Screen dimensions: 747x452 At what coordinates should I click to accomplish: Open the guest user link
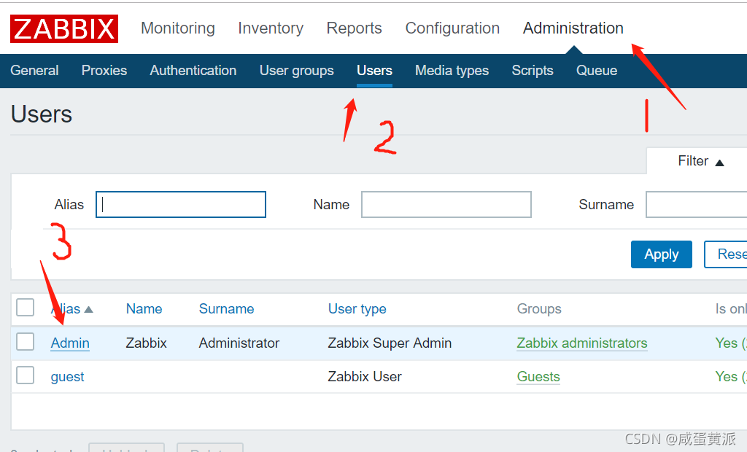point(67,377)
